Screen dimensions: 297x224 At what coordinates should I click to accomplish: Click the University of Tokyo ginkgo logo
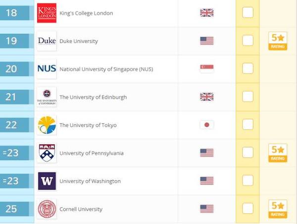pyautogui.click(x=47, y=125)
